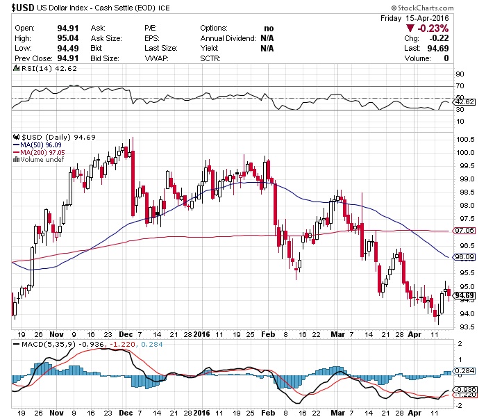
Task: Click the Friday 15-Apr-2016 date label
Action: 414,18
